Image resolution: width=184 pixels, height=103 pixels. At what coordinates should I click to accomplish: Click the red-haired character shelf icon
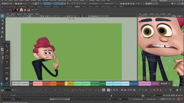point(25,10)
